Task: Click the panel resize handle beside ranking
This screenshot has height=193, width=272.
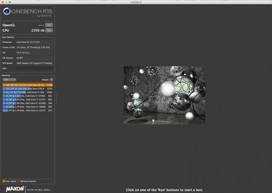Action: pyautogui.click(x=56, y=99)
